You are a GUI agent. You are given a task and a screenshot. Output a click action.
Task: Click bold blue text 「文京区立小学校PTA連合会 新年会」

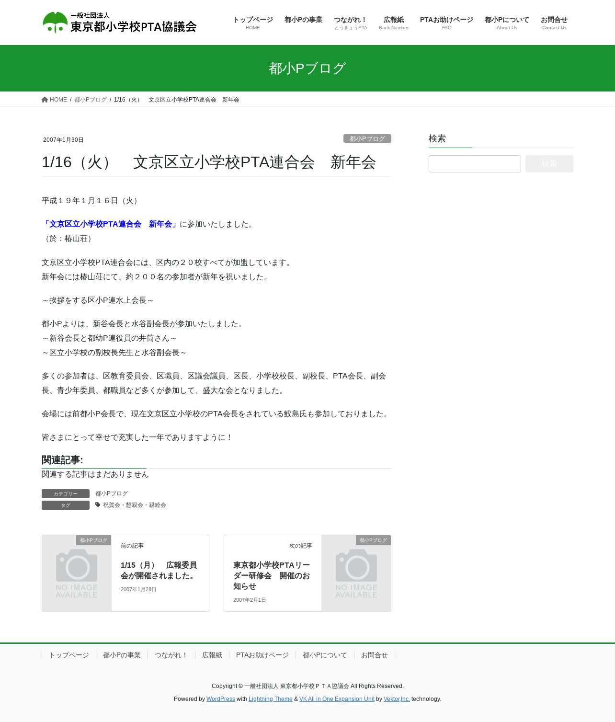click(x=111, y=224)
